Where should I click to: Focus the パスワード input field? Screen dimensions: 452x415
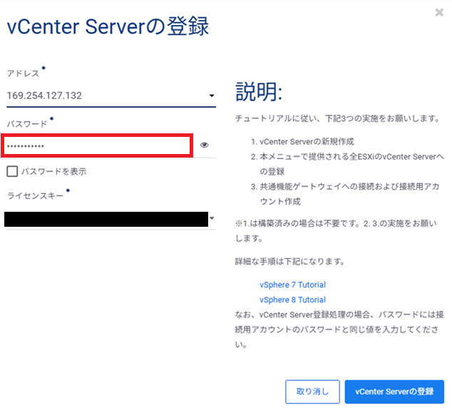tap(96, 145)
